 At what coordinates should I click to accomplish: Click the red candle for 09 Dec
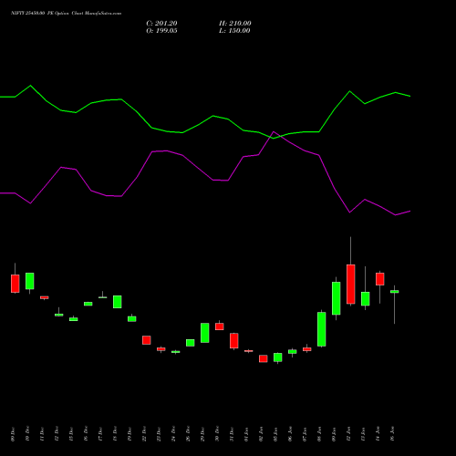pos(15,284)
